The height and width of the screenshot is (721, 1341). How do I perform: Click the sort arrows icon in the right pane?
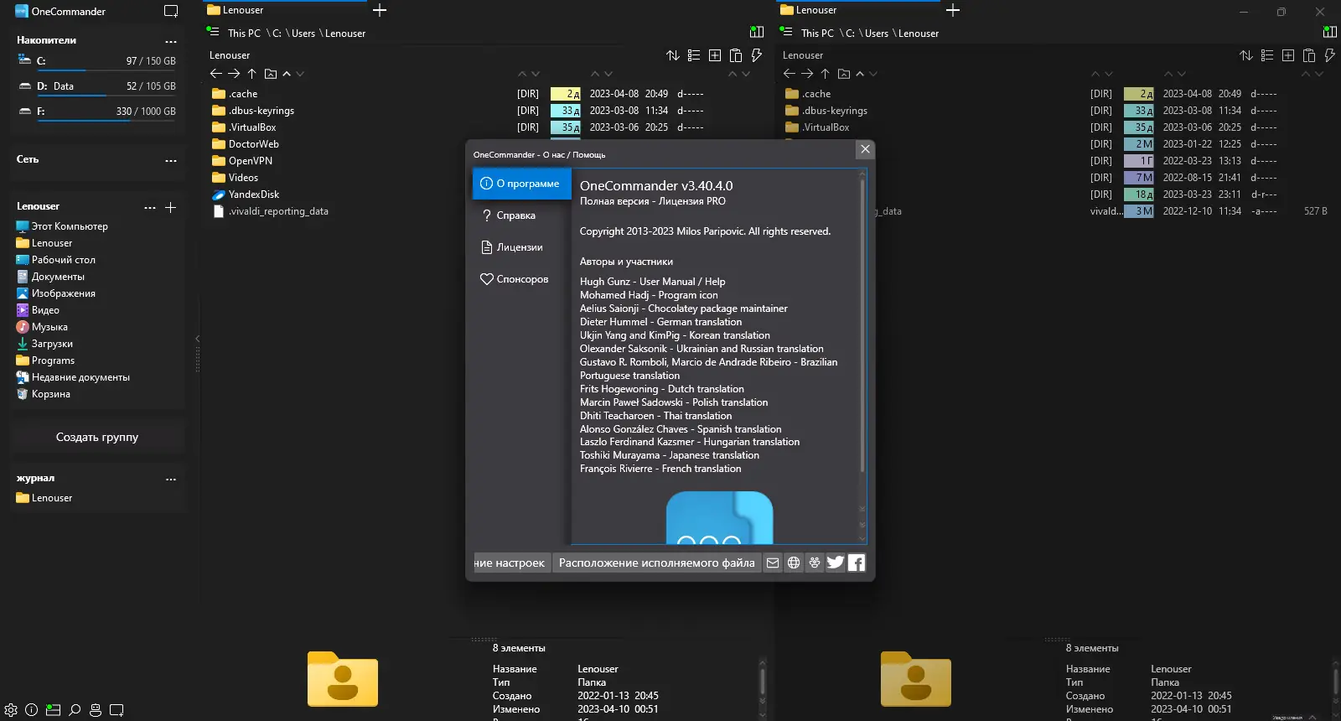(x=1246, y=55)
